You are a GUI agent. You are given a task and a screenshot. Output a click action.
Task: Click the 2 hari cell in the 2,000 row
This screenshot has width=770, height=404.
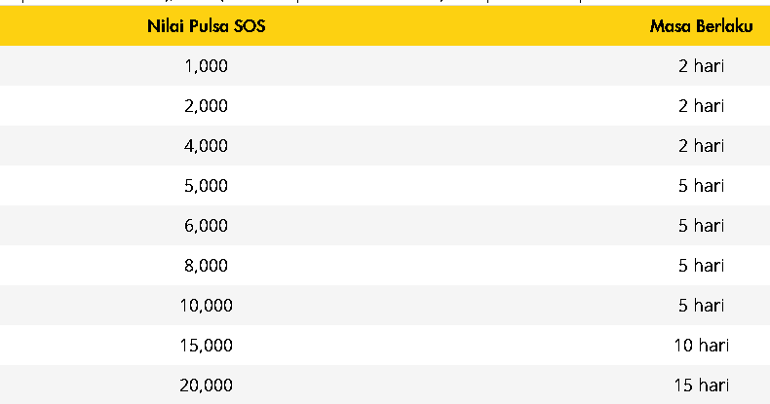click(701, 106)
